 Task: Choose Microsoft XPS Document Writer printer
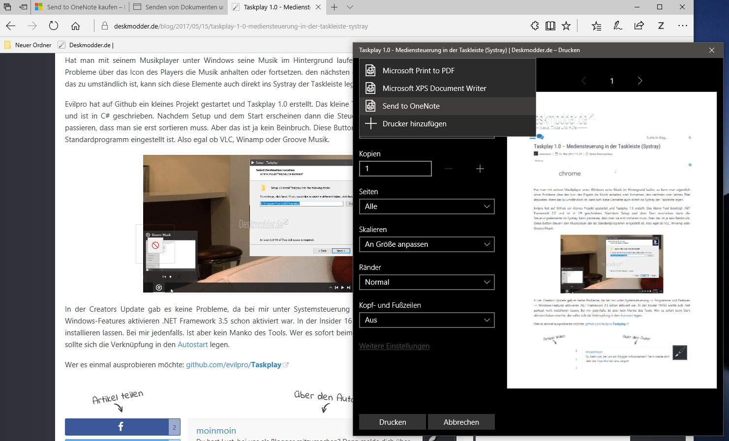[448, 88]
